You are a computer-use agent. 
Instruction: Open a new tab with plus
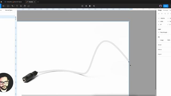tap(38, 2)
